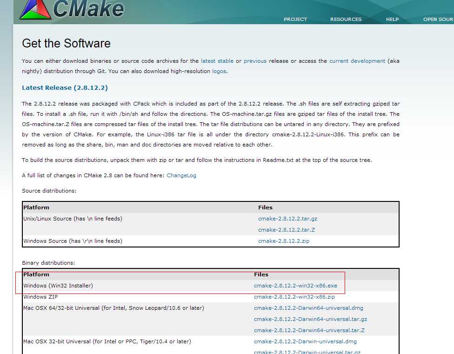Click the Get the Software heading
The height and width of the screenshot is (354, 454).
point(67,43)
